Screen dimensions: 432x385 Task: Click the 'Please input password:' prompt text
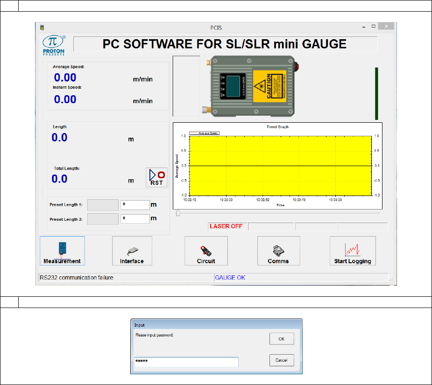[155, 335]
